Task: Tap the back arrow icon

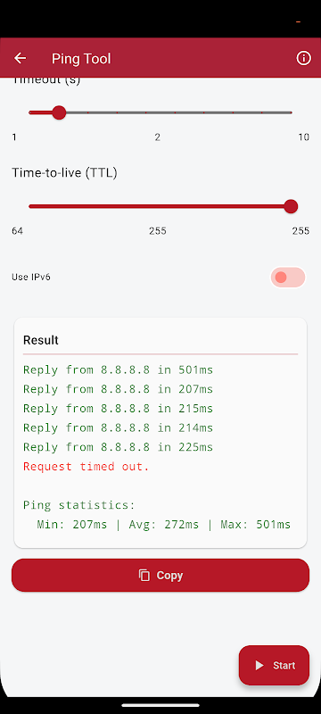Action: click(20, 58)
